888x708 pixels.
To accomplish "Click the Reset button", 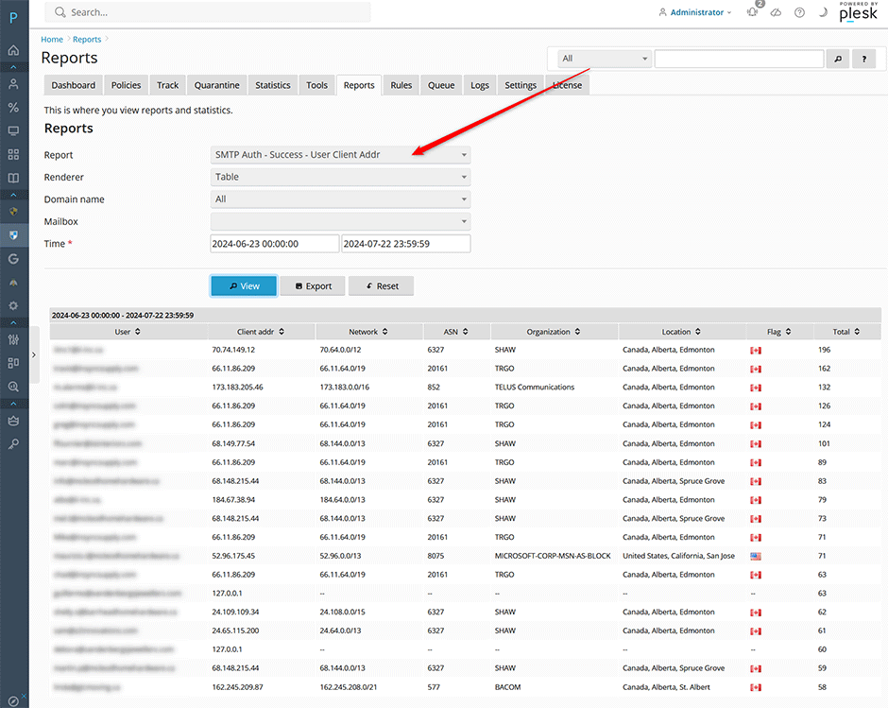I will point(381,286).
